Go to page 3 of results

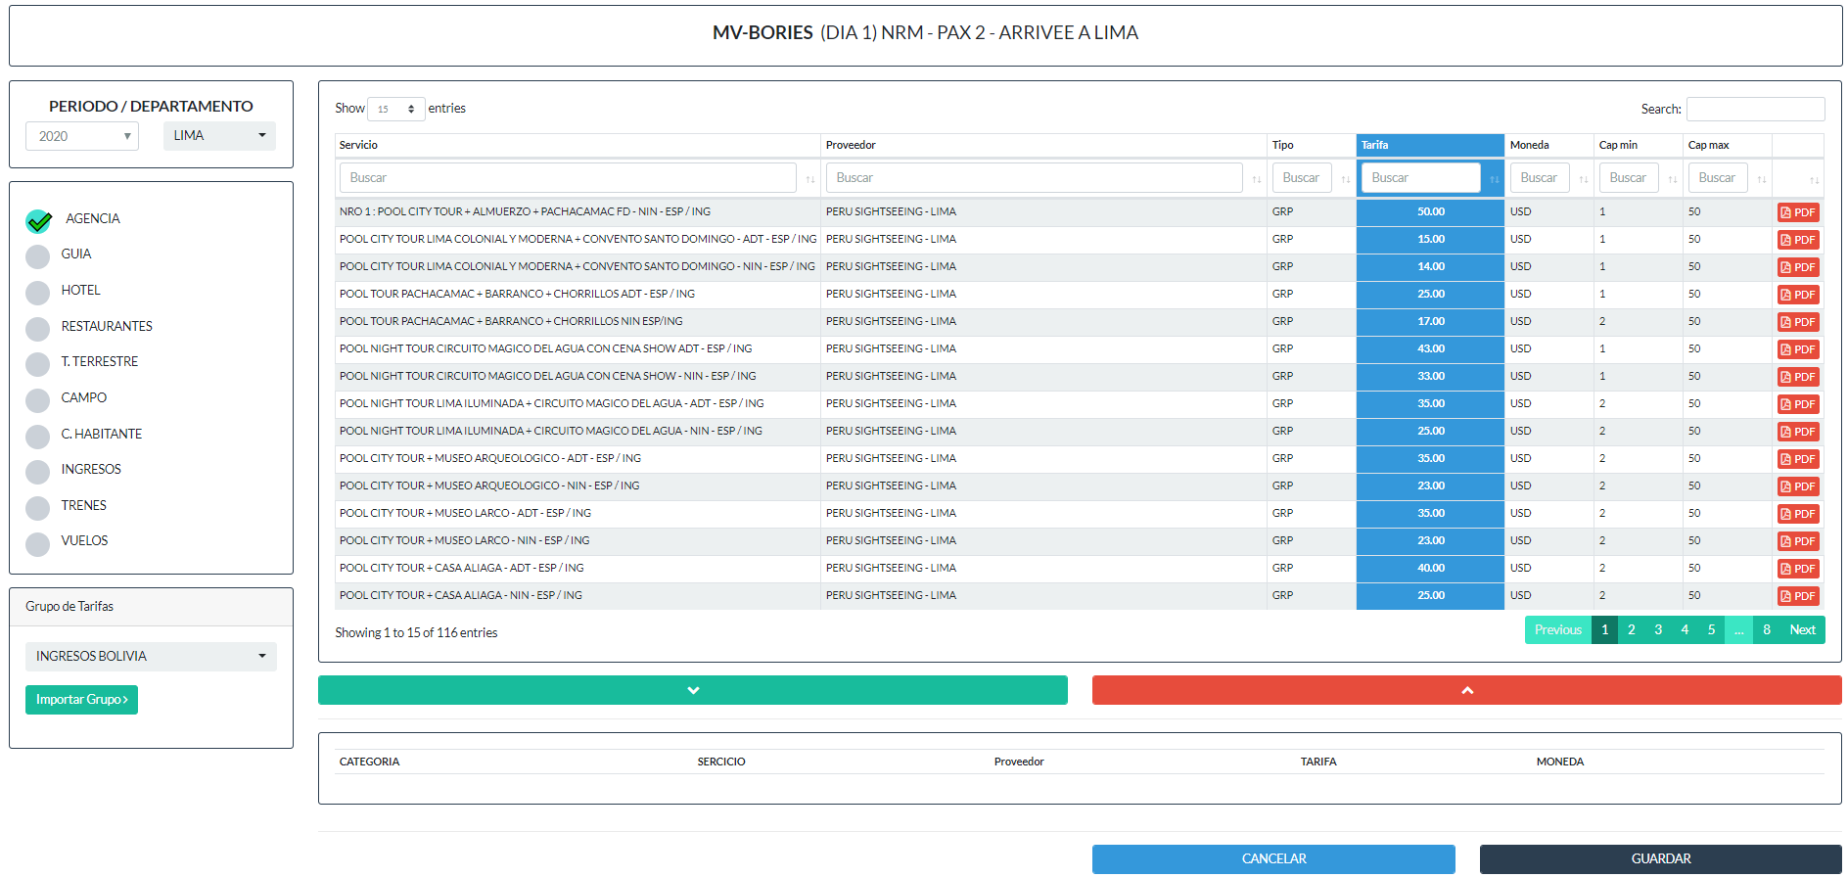pyautogui.click(x=1658, y=630)
